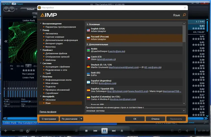The image size is (211, 137).
Task: Open the playlist list icon
Action: point(21,131)
